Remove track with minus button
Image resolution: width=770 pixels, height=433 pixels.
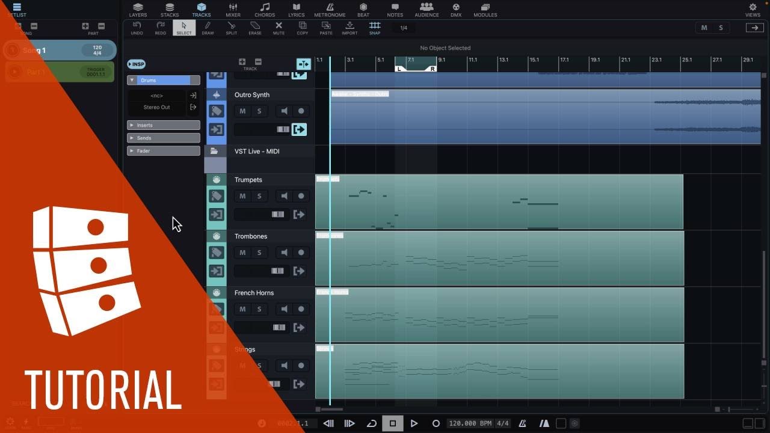coord(258,61)
